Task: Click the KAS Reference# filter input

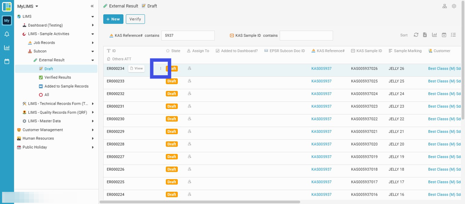Action: click(188, 35)
